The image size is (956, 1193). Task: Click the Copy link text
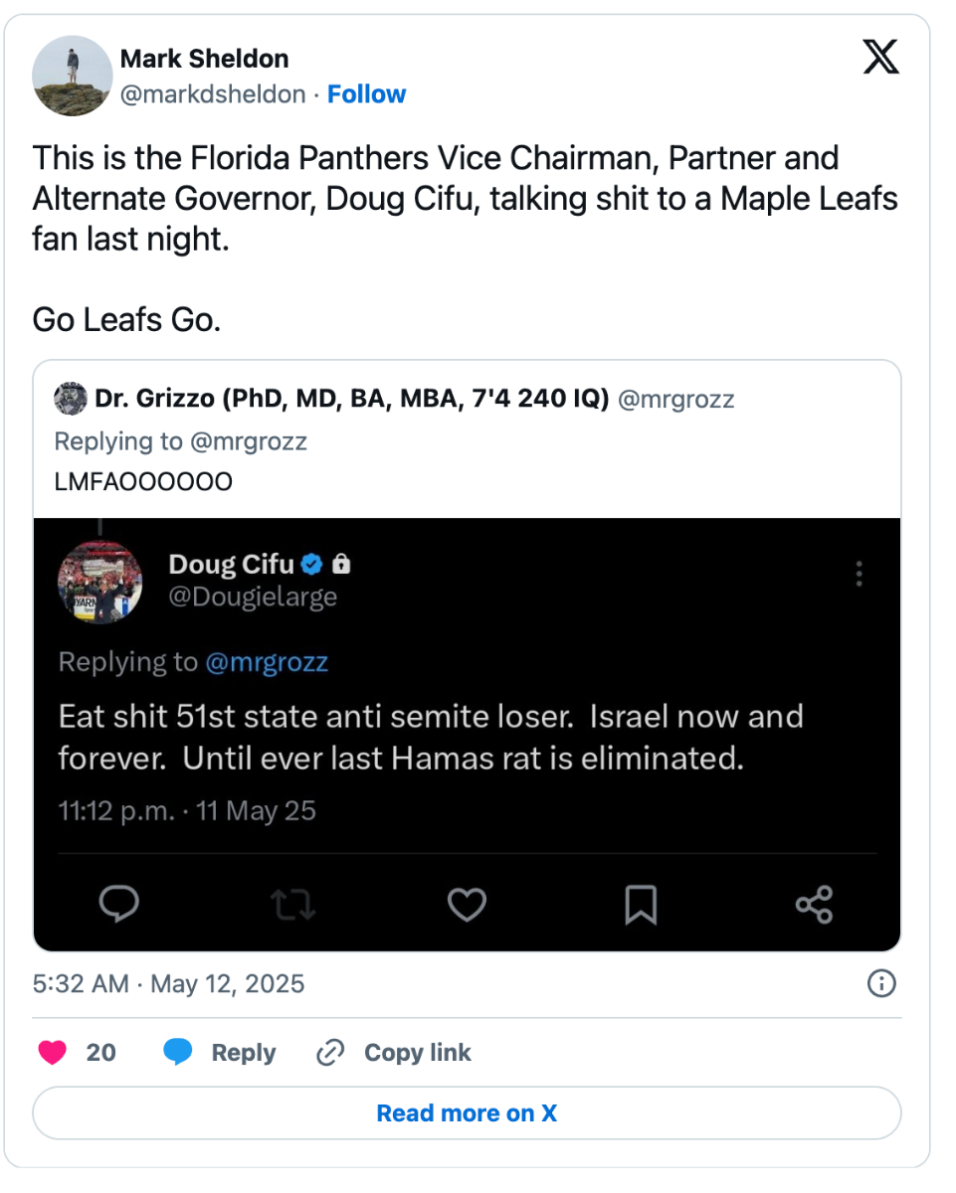coord(417,1052)
